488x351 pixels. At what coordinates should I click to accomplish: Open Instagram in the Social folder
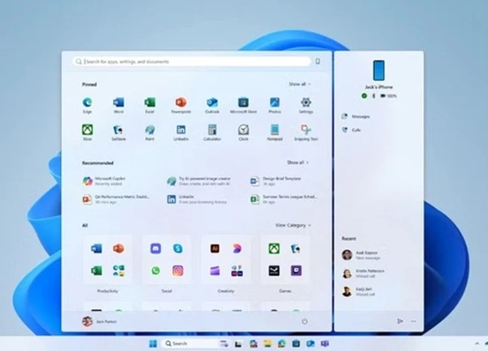pyautogui.click(x=177, y=271)
